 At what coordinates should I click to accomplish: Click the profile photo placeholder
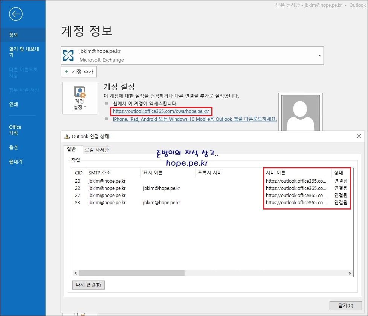pos(301,113)
